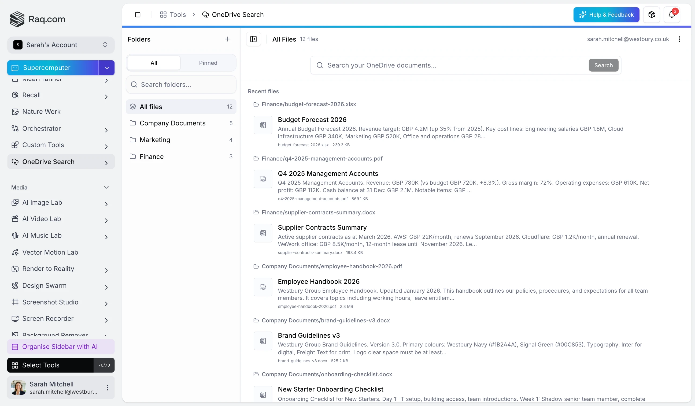
Task: Open the Employee Handbook 2026 title
Action: tap(319, 281)
